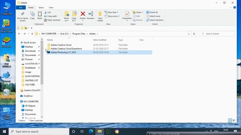Open the New item dropdown

[x=111, y=12]
